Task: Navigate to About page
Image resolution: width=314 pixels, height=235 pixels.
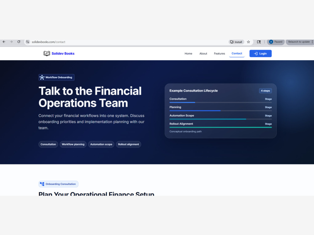Action: [203, 54]
